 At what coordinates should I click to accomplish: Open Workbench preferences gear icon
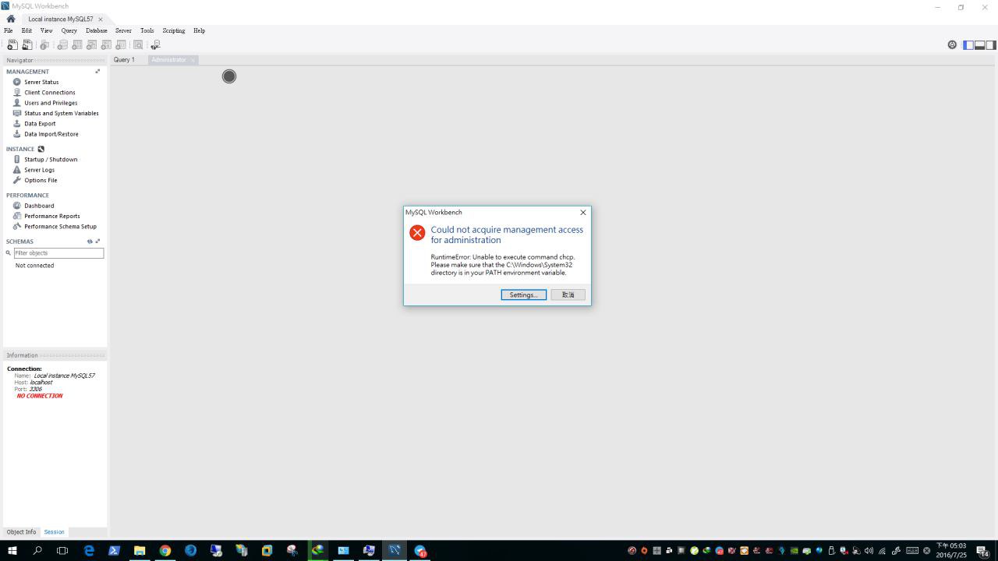tap(952, 45)
